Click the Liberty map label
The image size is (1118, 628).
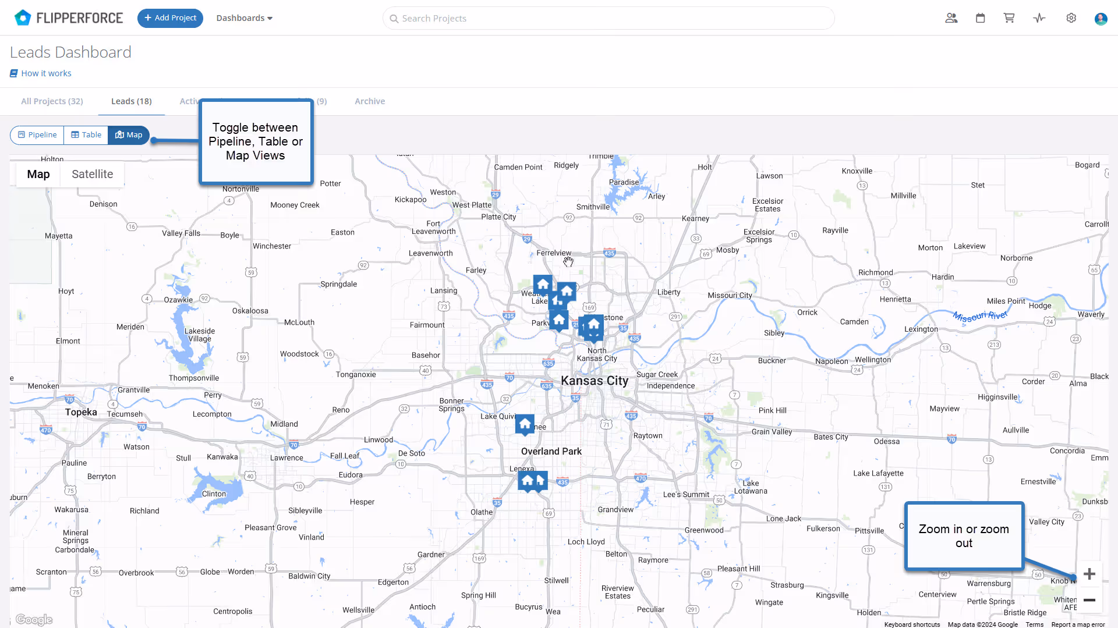click(669, 292)
